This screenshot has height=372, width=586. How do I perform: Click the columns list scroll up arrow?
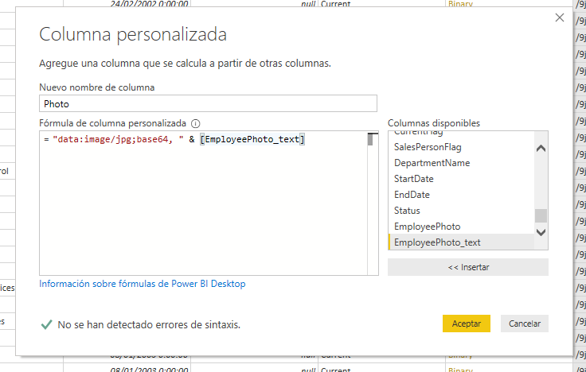(x=541, y=149)
